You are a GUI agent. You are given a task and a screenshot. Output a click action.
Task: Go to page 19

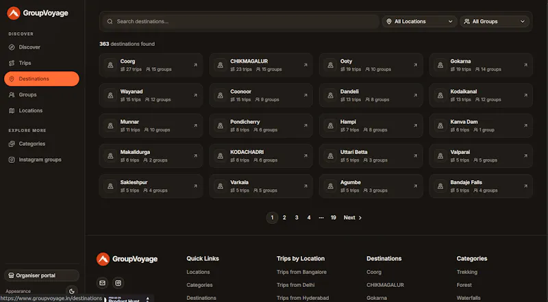point(334,218)
